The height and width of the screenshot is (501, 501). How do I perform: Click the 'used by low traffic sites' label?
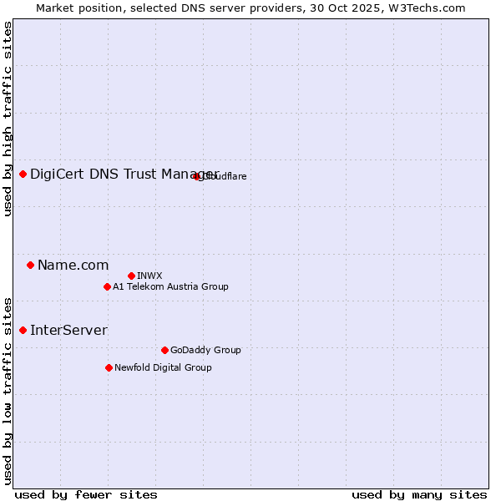click(x=8, y=391)
